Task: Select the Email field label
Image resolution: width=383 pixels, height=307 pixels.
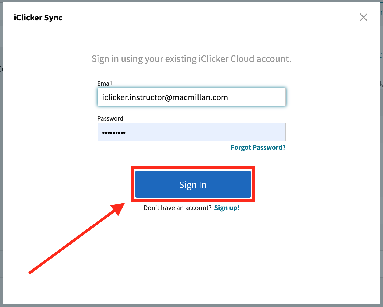Action: (x=105, y=83)
